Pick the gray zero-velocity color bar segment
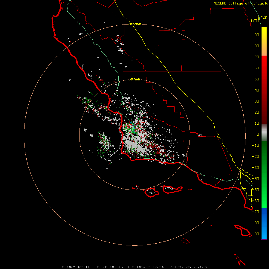The width and height of the screenshot is (269, 269). [x=264, y=132]
